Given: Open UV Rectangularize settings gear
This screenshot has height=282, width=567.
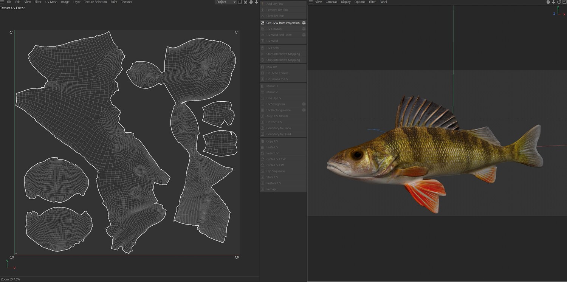Looking at the screenshot, I should click(304, 110).
